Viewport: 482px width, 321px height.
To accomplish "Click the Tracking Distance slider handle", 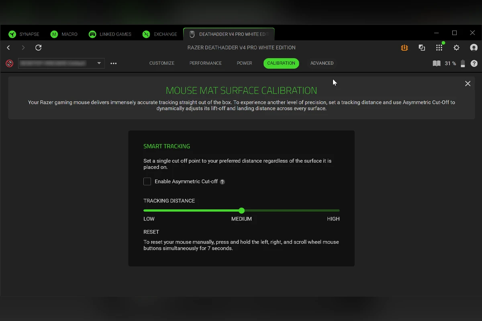I will pos(241,210).
